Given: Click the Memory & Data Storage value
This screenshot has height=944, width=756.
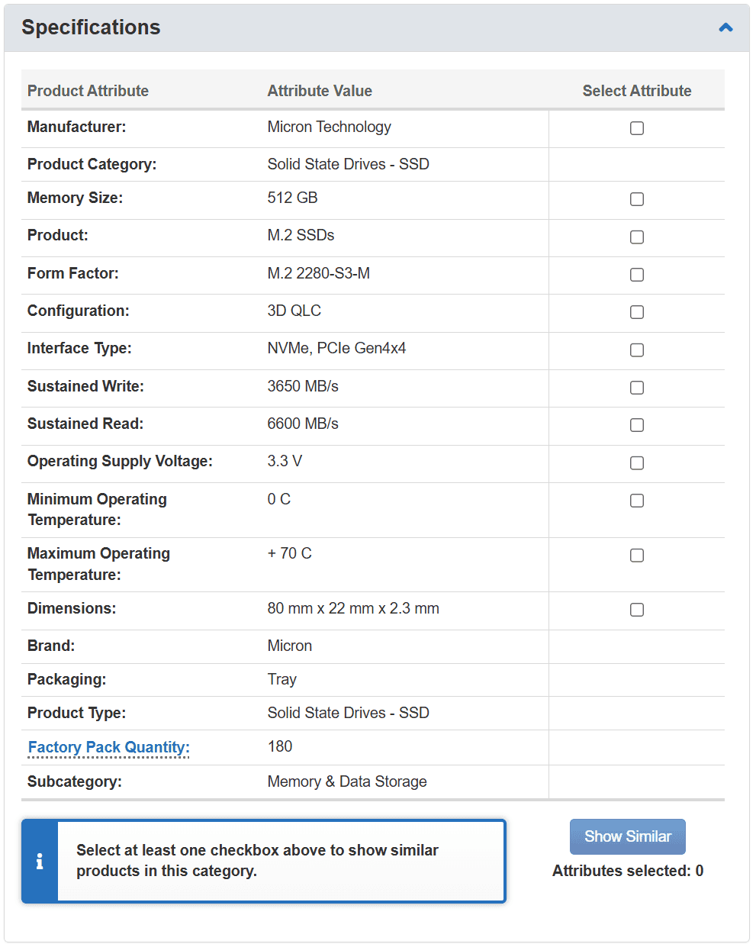Looking at the screenshot, I should 347,781.
